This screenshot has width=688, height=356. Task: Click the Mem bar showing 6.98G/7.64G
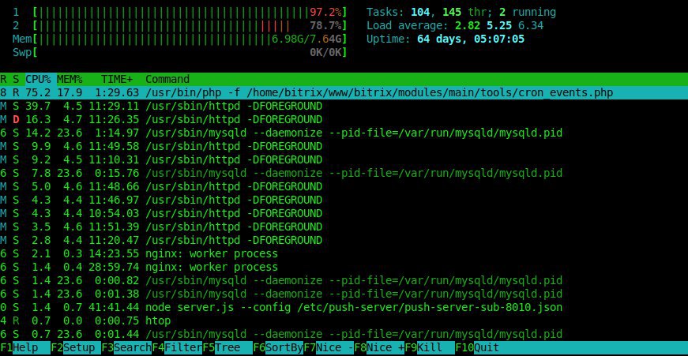pyautogui.click(x=180, y=39)
